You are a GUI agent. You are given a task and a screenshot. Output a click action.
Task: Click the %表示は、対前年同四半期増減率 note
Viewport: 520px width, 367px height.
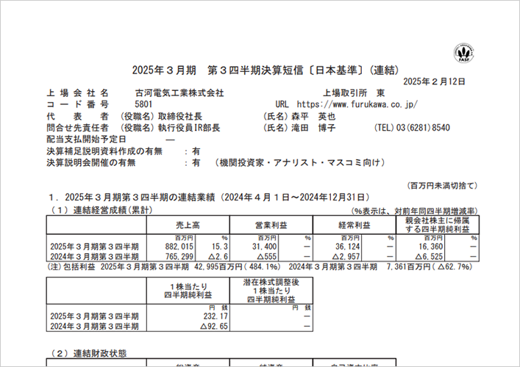pos(414,211)
